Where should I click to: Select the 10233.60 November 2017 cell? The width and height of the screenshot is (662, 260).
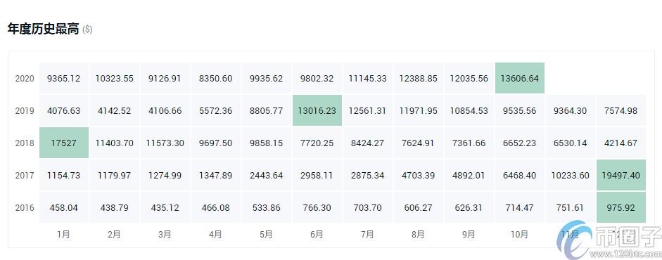coord(571,175)
